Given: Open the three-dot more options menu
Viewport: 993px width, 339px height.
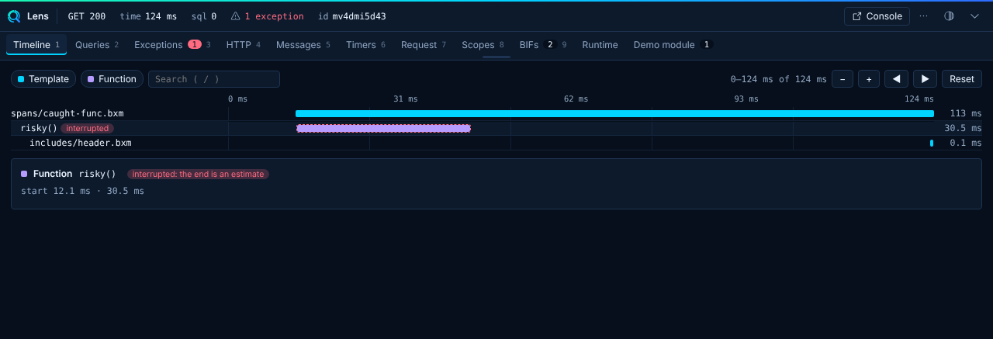Looking at the screenshot, I should pos(923,16).
